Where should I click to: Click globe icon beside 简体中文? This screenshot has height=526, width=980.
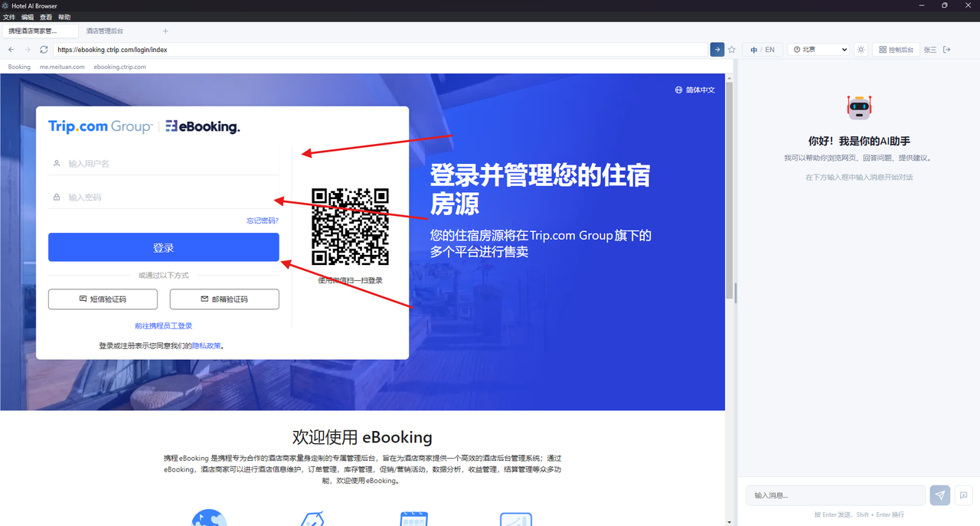coord(678,90)
